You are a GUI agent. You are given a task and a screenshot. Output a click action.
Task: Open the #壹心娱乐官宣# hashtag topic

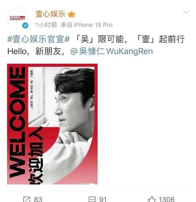(38, 39)
